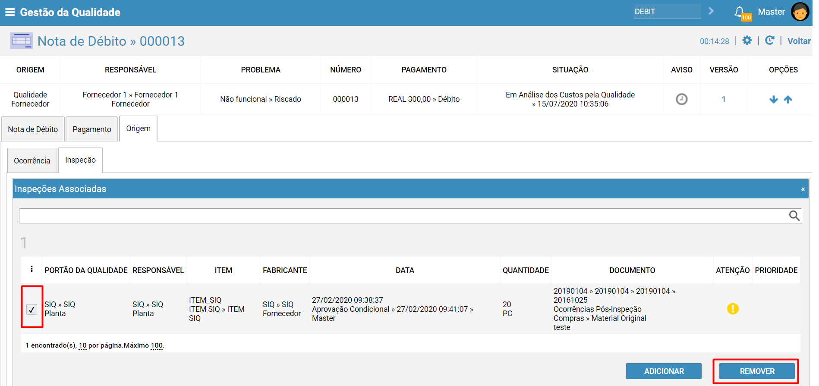Click the DEBIT input field

pos(667,12)
